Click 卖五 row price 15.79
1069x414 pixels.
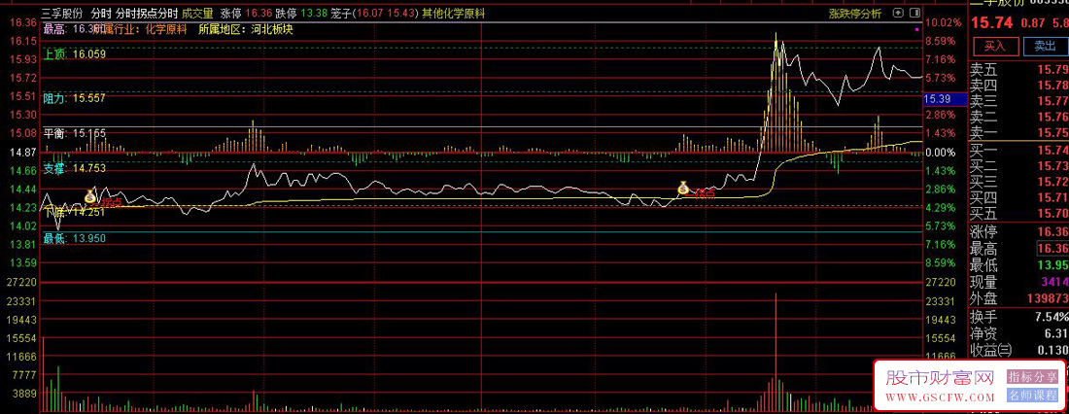1052,70
